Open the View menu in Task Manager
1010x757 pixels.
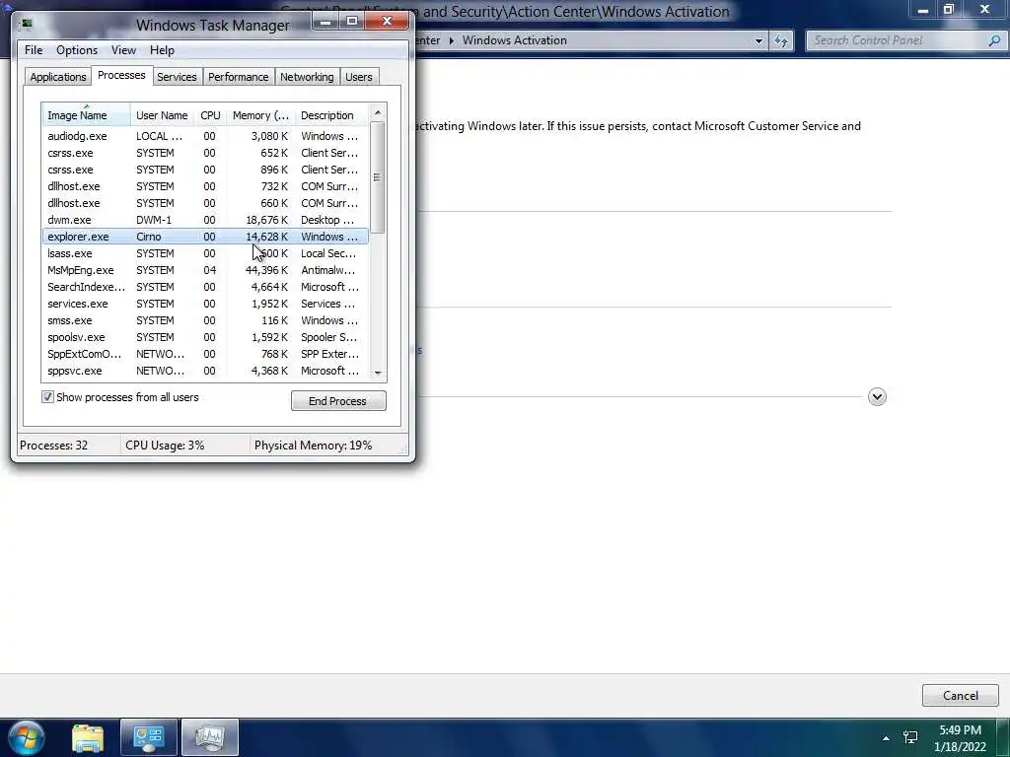[123, 50]
